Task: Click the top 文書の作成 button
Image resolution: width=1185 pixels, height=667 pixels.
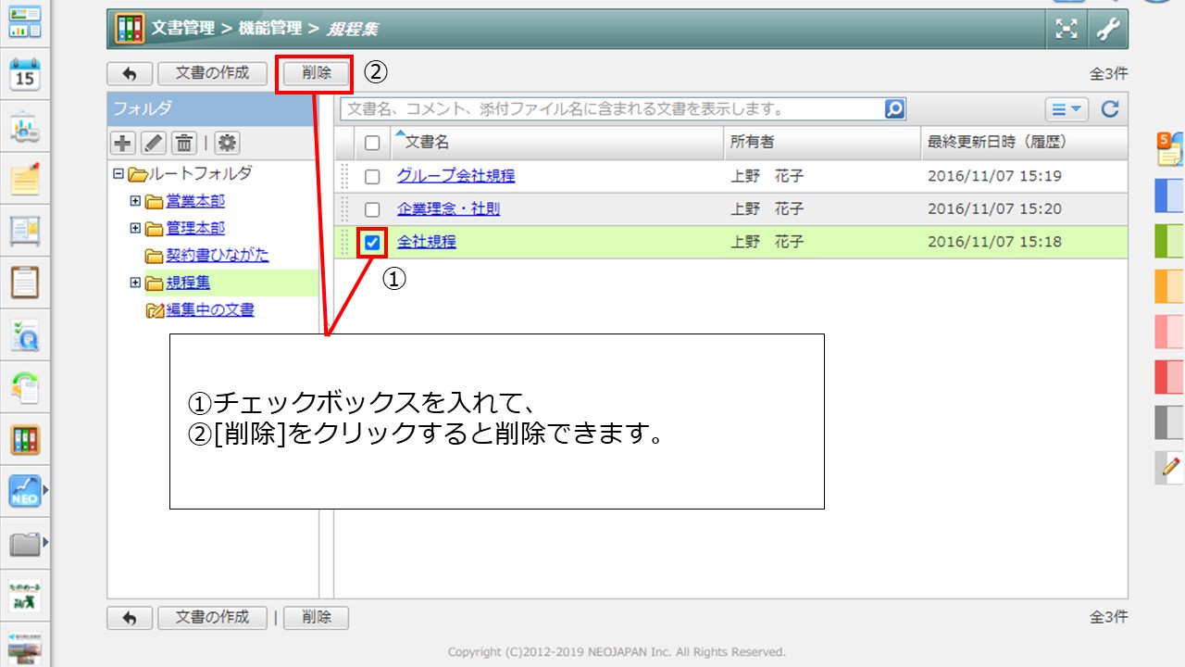Action: pos(213,73)
